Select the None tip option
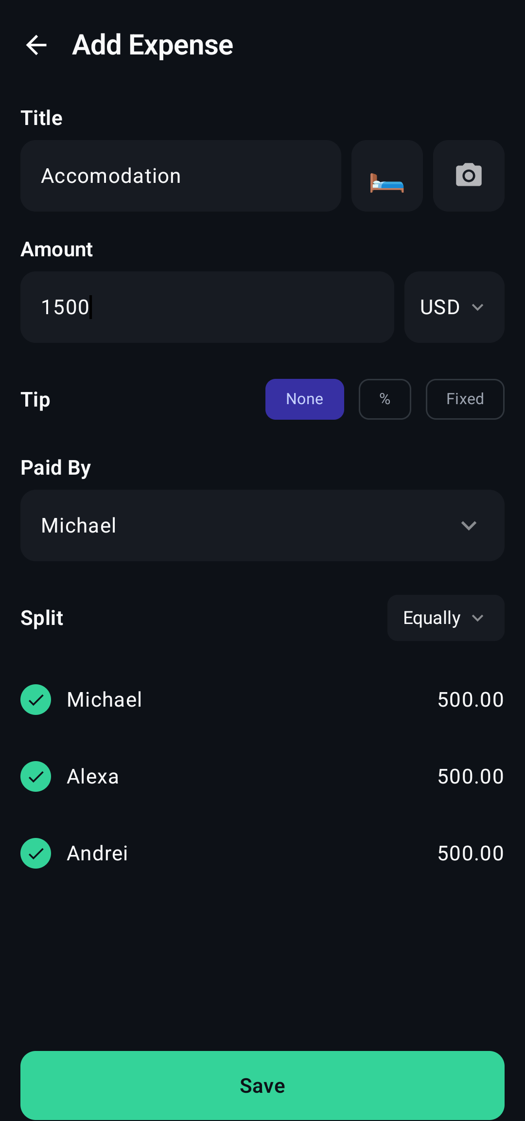The image size is (525, 1121). (305, 399)
